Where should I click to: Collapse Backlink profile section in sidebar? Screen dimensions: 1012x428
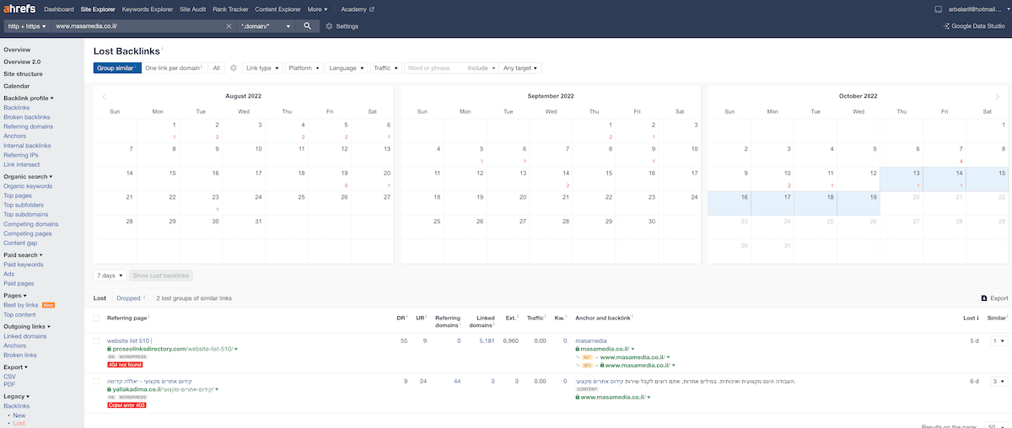28,98
